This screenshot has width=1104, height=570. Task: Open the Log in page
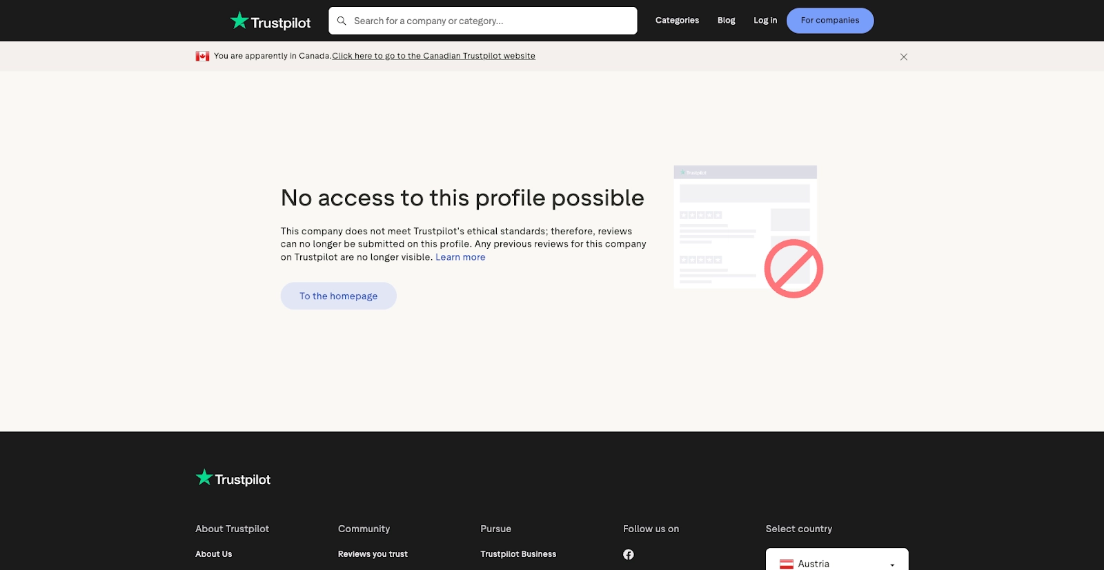click(x=765, y=21)
